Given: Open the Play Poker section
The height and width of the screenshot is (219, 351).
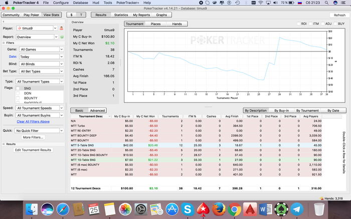Looking at the screenshot, I should point(31,15).
